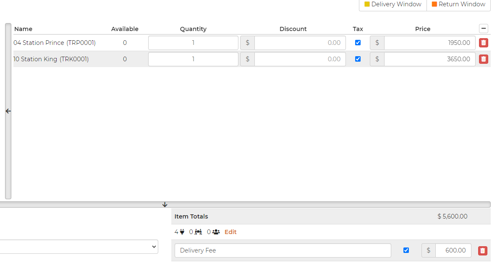The height and width of the screenshot is (263, 492).
Task: Open the dropdown at bottom left
Action: [79, 247]
